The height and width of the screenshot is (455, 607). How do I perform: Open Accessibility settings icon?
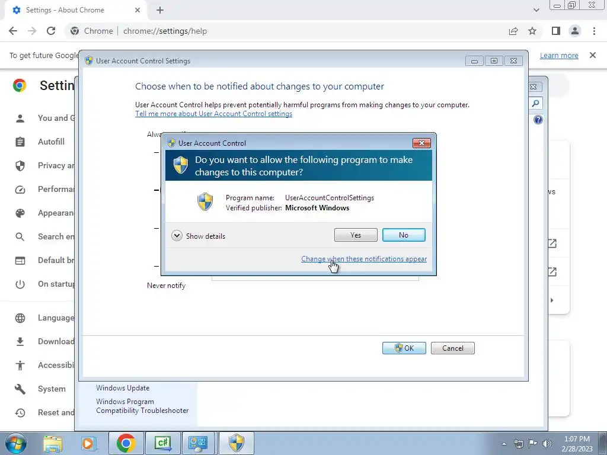pos(20,365)
